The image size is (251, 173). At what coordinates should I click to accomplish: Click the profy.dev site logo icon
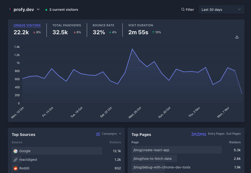[10, 10]
